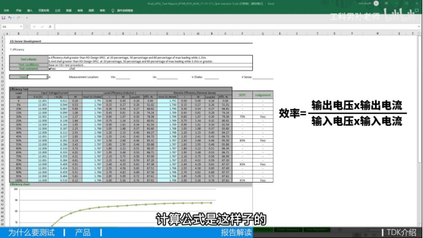Select the 100% load cell
Screen dimensions: 423x238
(19, 180)
